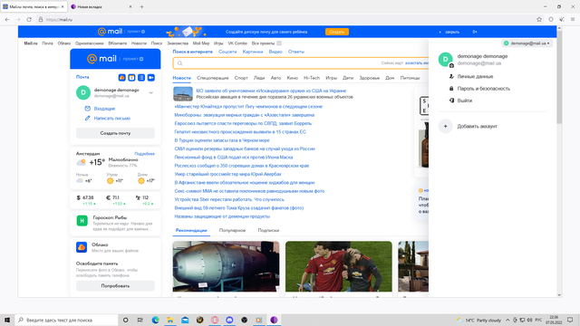
Task: Click the browser Back arrow
Action: (x=7, y=20)
